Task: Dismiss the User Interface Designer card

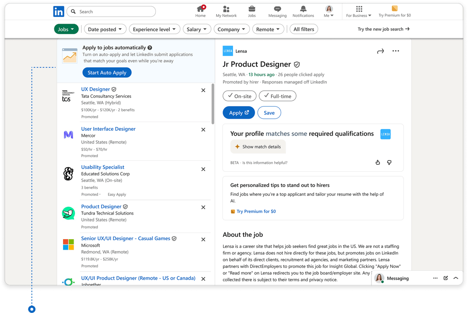Action: (x=203, y=130)
